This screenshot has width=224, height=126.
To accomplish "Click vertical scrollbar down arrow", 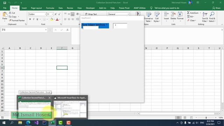I will pyautogui.click(x=223, y=110).
